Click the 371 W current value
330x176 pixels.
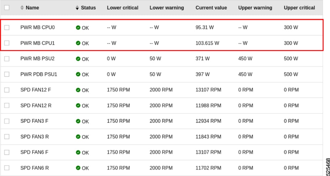point(202,59)
